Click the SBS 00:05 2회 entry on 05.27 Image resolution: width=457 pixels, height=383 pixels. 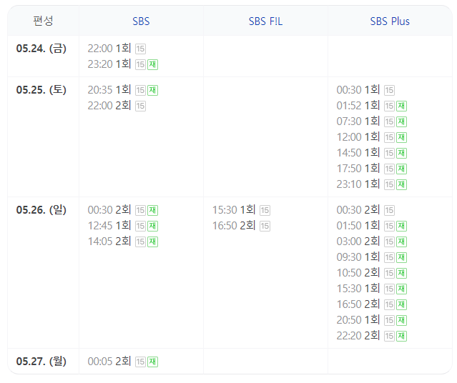(109, 361)
